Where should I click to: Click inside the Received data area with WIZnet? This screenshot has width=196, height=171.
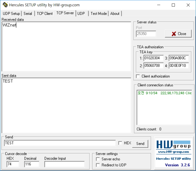[66, 47]
